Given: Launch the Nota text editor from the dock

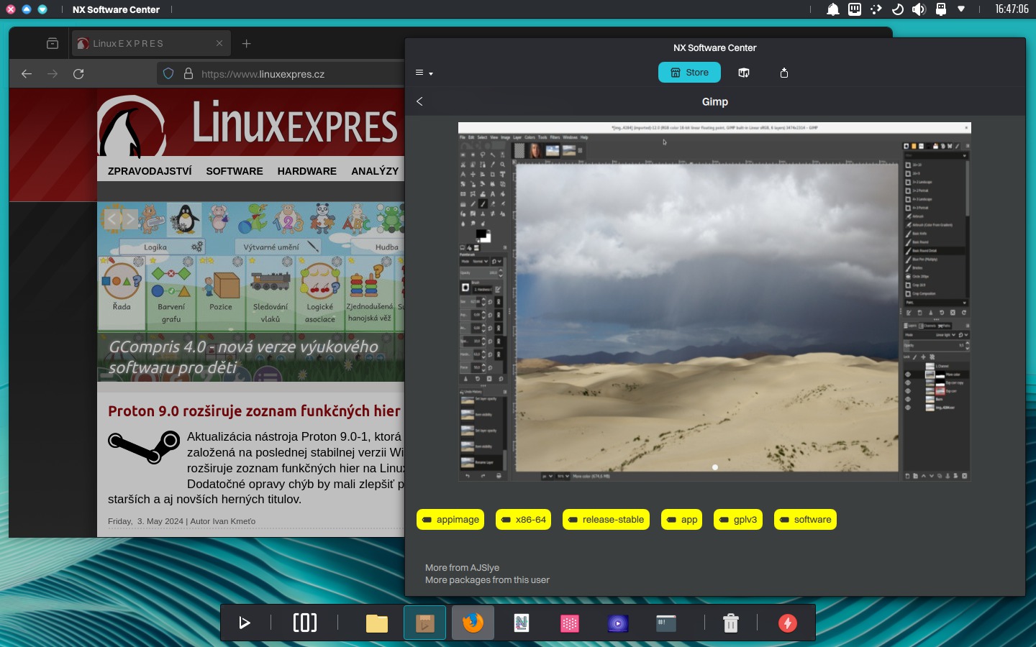Looking at the screenshot, I should coord(522,623).
